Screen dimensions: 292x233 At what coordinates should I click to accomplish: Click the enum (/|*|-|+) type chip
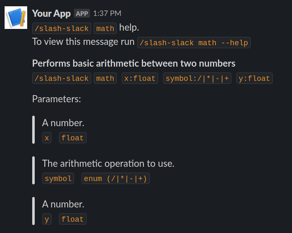tap(115, 179)
